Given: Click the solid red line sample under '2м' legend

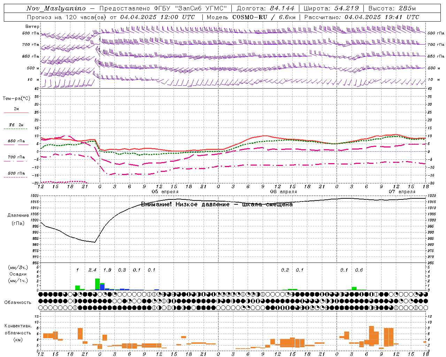Looking at the screenshot, I should pos(16,113).
